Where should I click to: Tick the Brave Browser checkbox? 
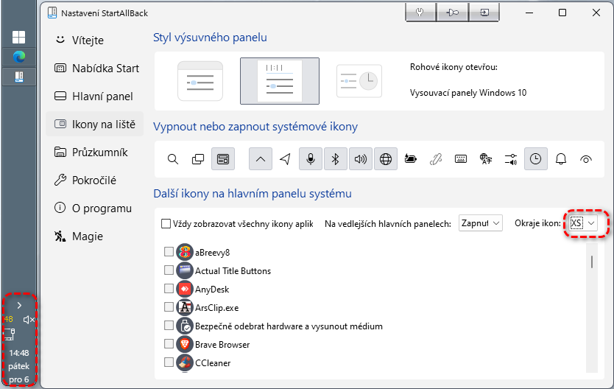click(169, 343)
